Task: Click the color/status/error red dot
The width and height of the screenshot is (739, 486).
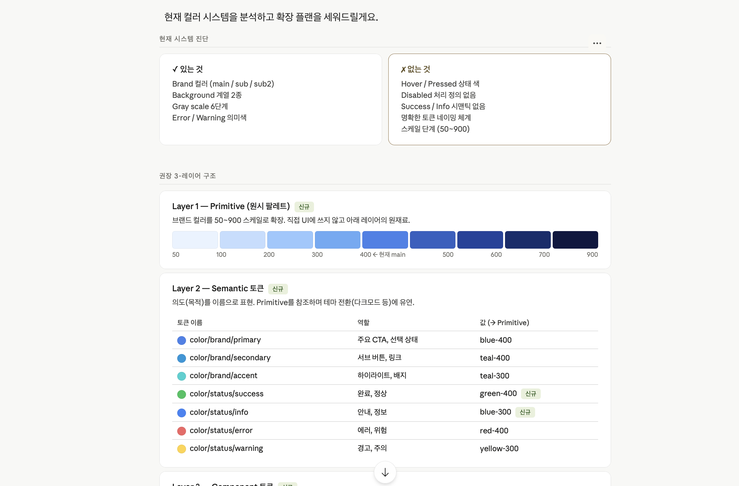Action: [x=182, y=431]
